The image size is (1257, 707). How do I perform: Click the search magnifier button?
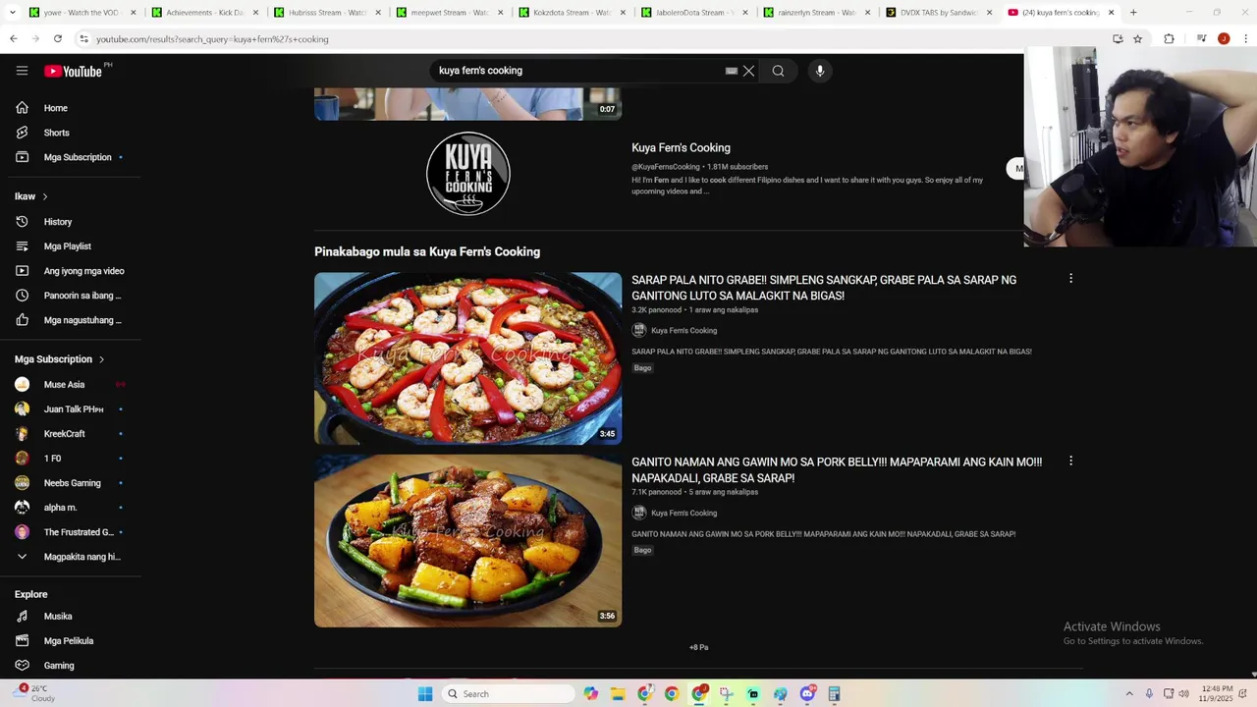click(x=778, y=71)
